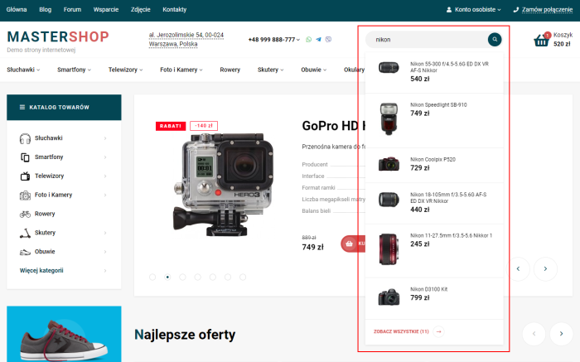The height and width of the screenshot is (362, 580).
Task: Expand Więcej kategorii in catalog
Action: click(105, 271)
